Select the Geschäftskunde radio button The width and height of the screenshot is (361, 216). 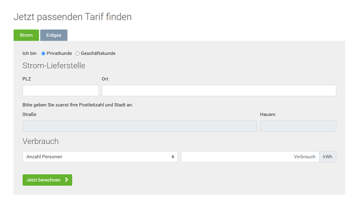(77, 54)
